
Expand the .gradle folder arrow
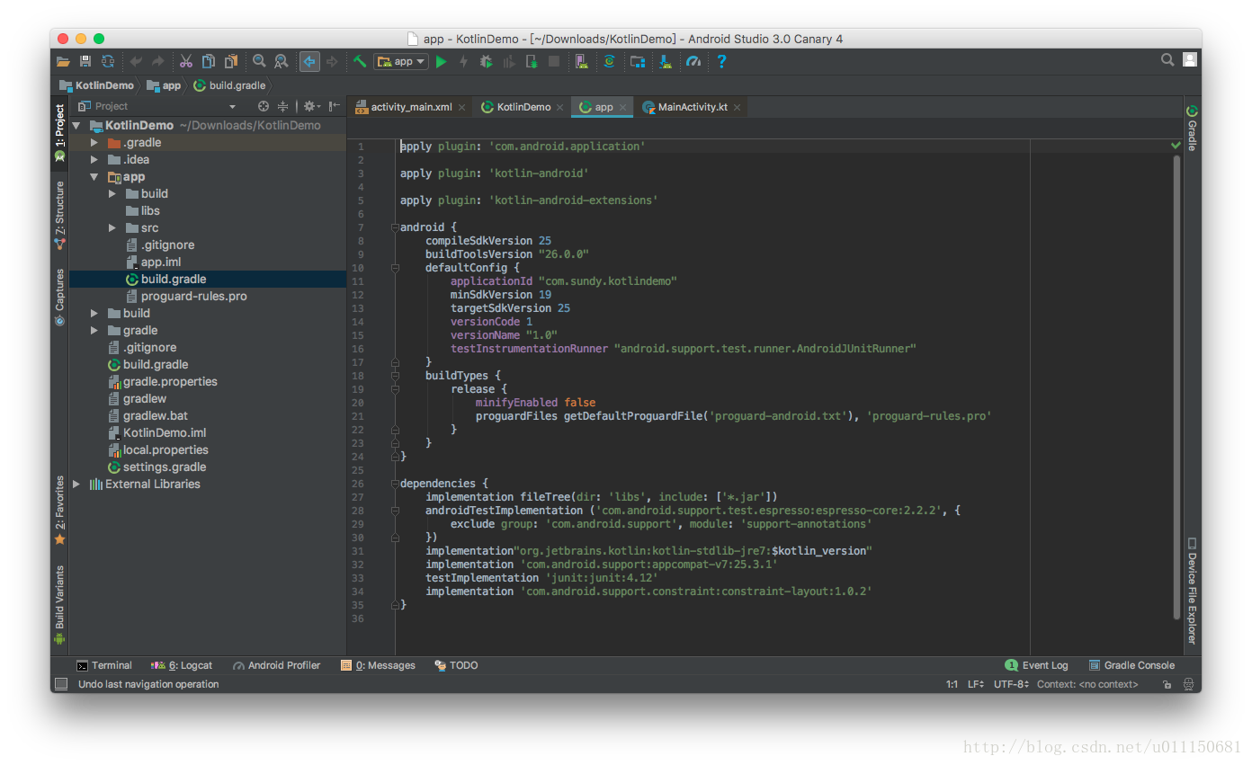point(94,143)
